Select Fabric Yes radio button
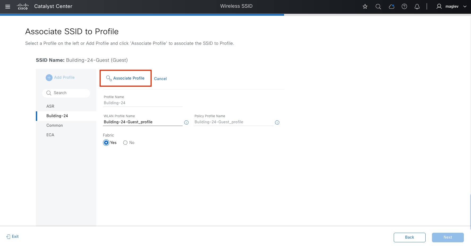 pyautogui.click(x=106, y=143)
